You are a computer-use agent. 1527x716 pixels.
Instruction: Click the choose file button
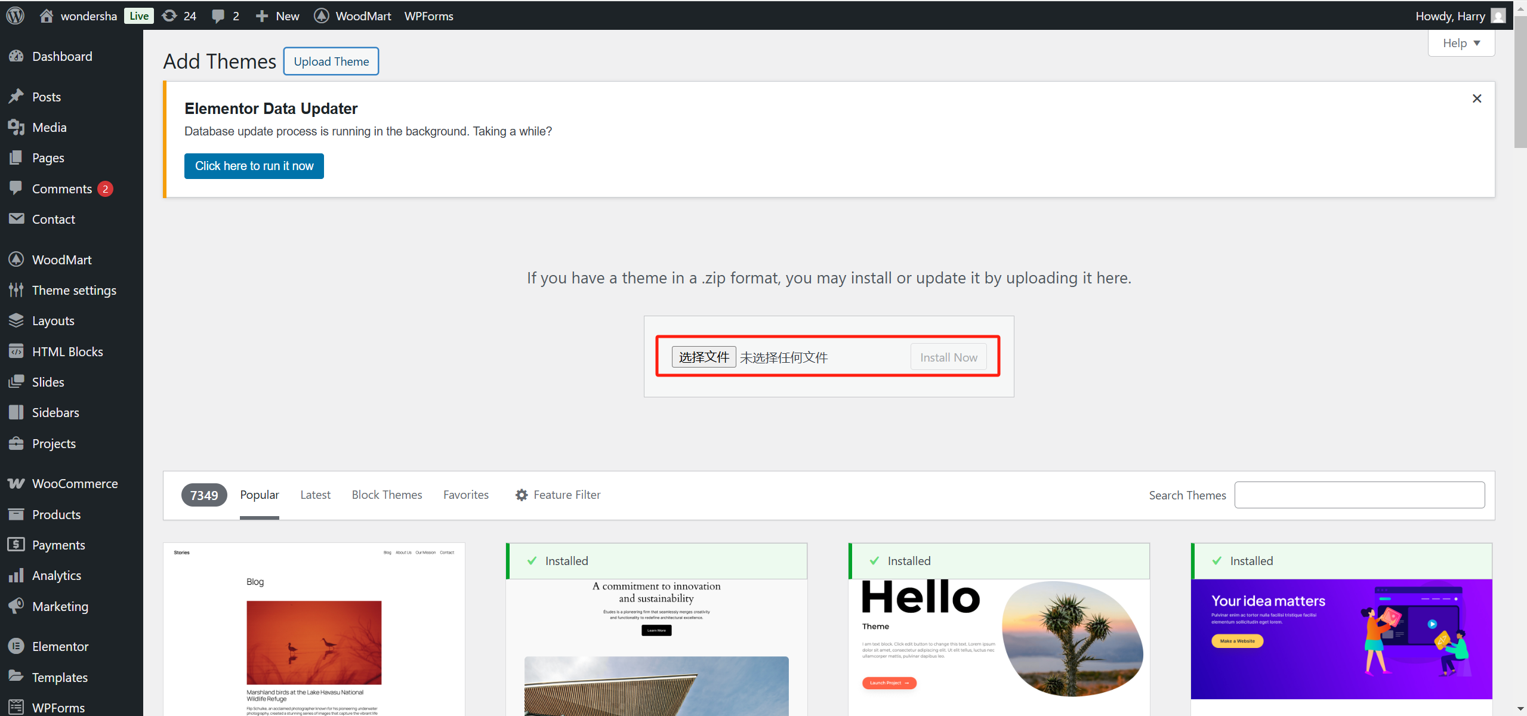click(x=704, y=357)
